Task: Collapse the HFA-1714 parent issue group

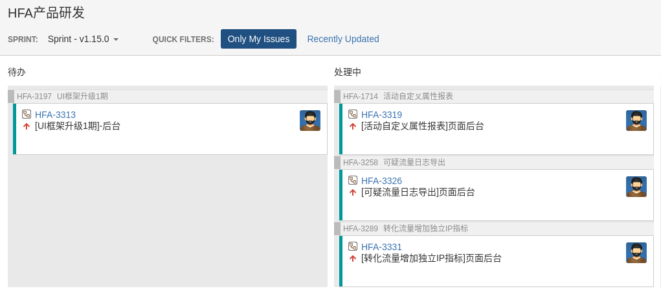Action: pos(337,97)
